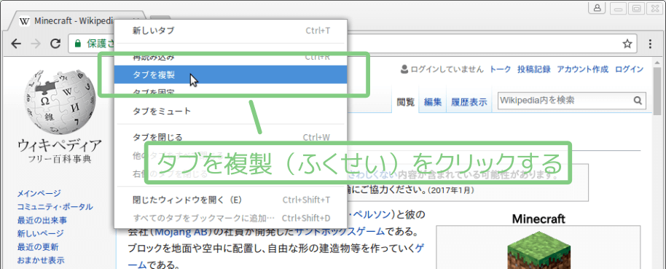Screen dimensions: 666x269
Task: Follow the サンドボックスゲーム link
Action: (x=340, y=232)
